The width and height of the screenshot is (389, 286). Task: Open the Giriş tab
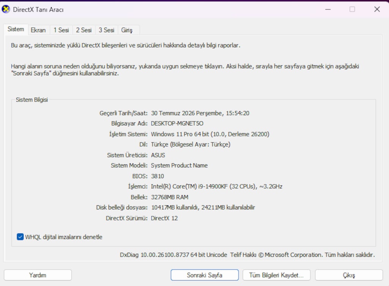127,30
